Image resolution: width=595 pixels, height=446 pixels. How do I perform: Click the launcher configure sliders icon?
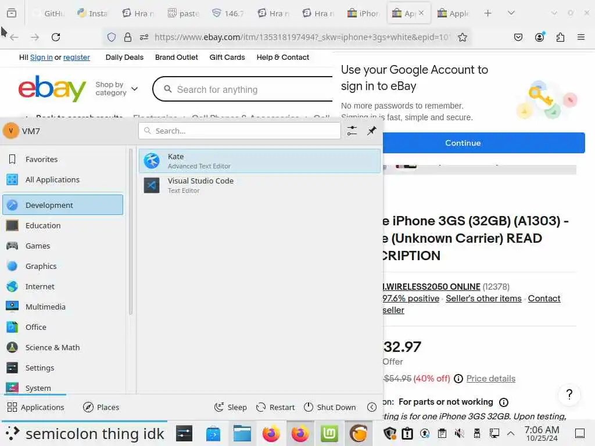[x=352, y=131]
